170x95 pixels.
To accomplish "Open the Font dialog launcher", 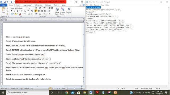I will coord(33,16).
